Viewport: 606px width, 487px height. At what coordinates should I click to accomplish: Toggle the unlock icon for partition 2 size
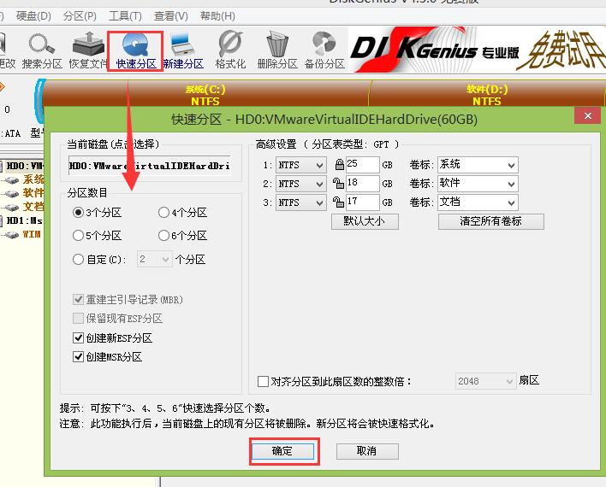coord(339,184)
